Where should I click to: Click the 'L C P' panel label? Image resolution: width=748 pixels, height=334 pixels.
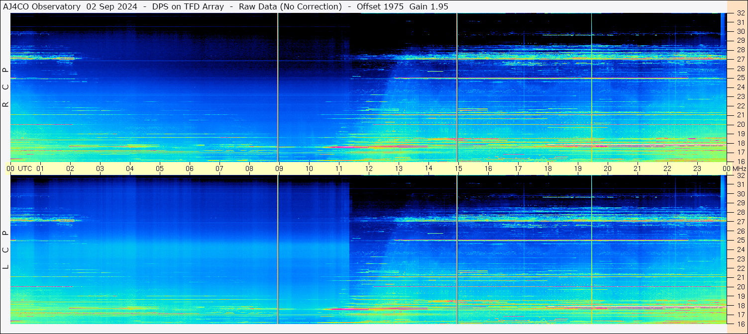(x=5, y=250)
